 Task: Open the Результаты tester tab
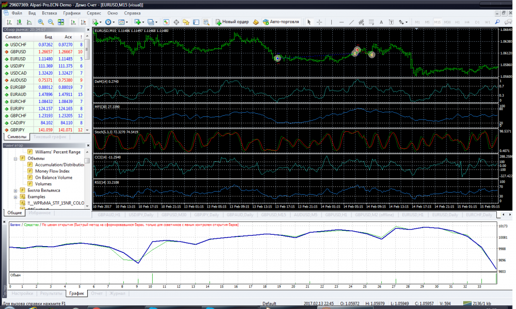(51, 293)
